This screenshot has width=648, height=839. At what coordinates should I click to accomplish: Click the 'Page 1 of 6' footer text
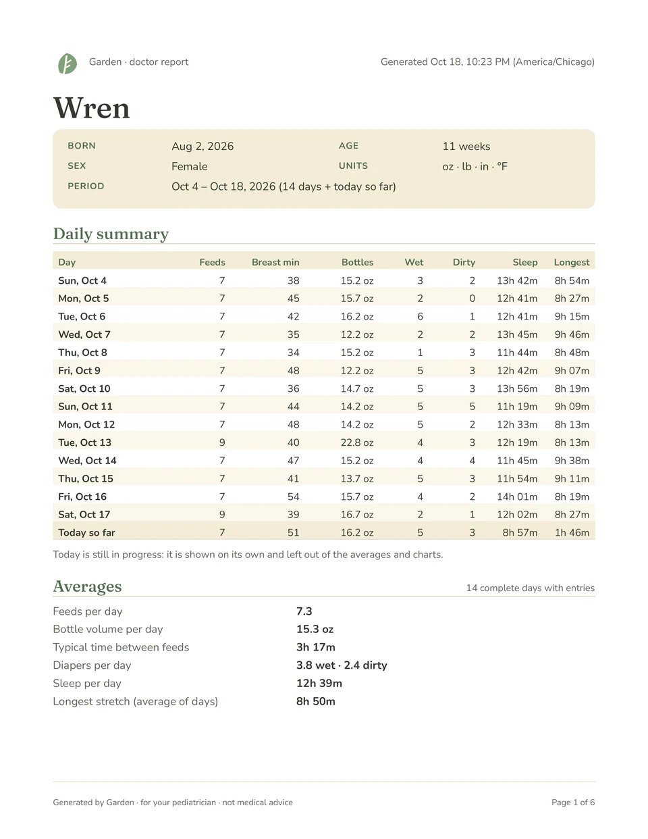(573, 803)
